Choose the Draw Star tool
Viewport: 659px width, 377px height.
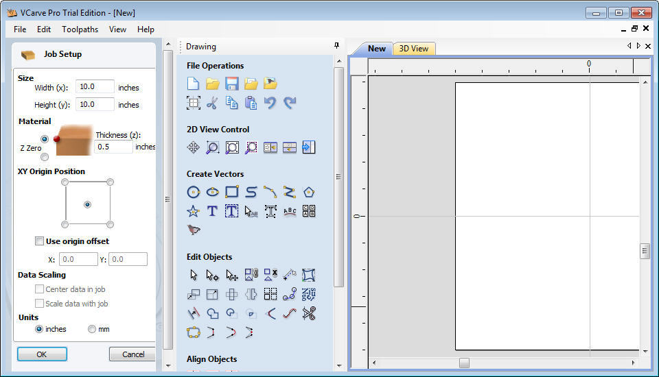194,211
